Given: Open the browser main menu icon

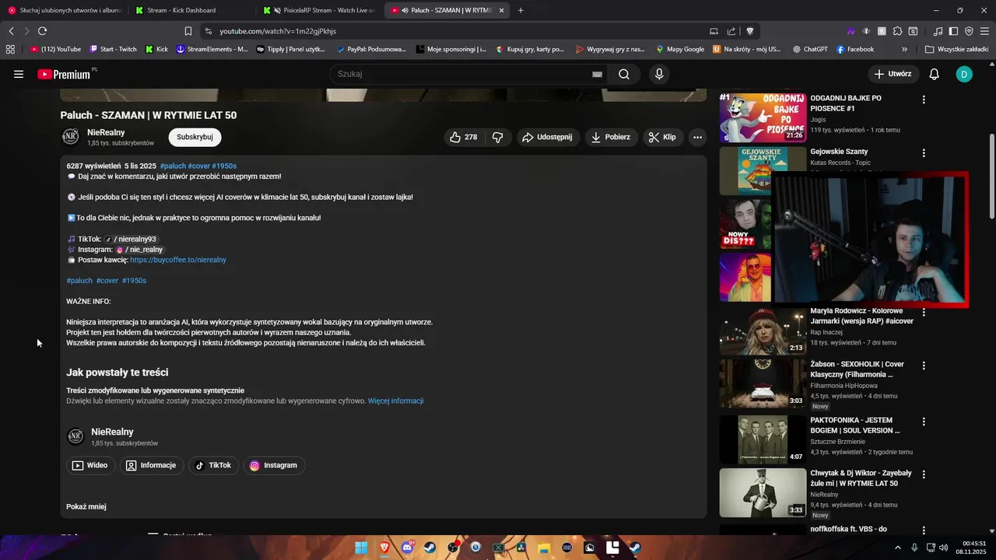Looking at the screenshot, I should tap(984, 31).
